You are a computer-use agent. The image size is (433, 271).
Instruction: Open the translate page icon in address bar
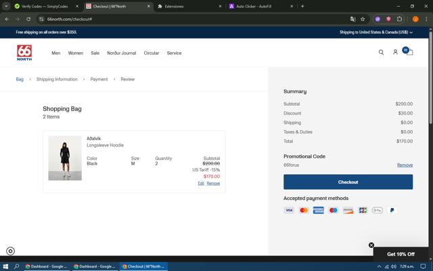[352, 19]
